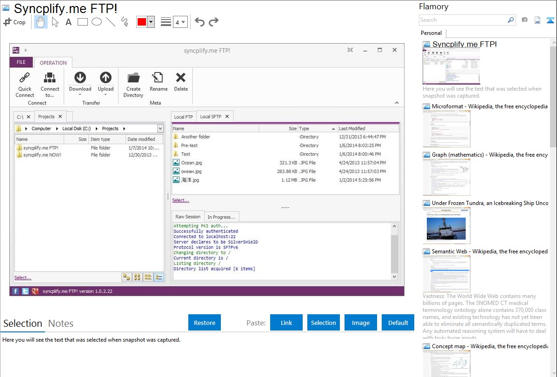Open the Twitter icon in status bar
This screenshot has height=377, width=557.
(25, 291)
